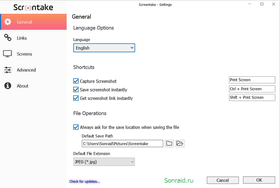Click the Default Save Path text field
The image size is (280, 188).
(x=123, y=144)
